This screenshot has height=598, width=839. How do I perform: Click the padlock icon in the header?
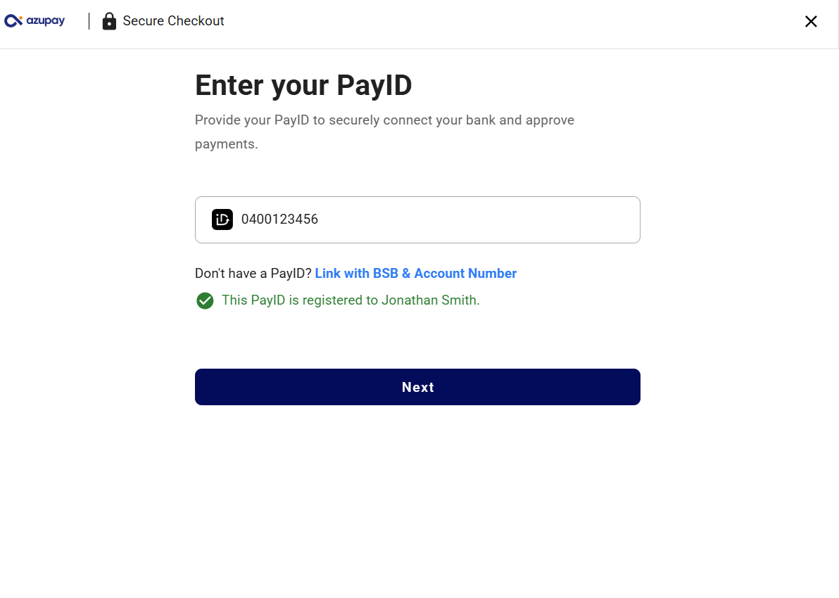click(109, 21)
